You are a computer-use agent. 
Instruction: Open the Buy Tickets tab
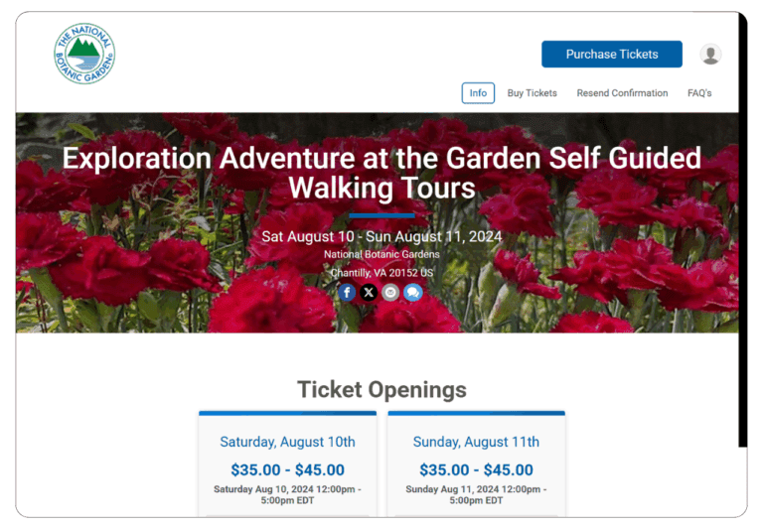pyautogui.click(x=533, y=93)
